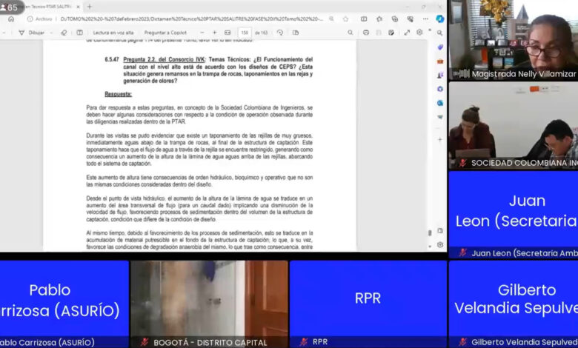Screen dimensions: 578x348
Task: Open a new browser tab
Action: click(x=89, y=7)
